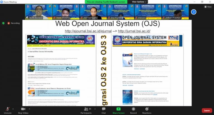Open video options arrow next to Stop Video

click(x=29, y=109)
